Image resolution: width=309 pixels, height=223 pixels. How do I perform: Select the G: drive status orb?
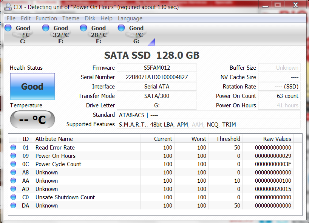click(x=121, y=27)
